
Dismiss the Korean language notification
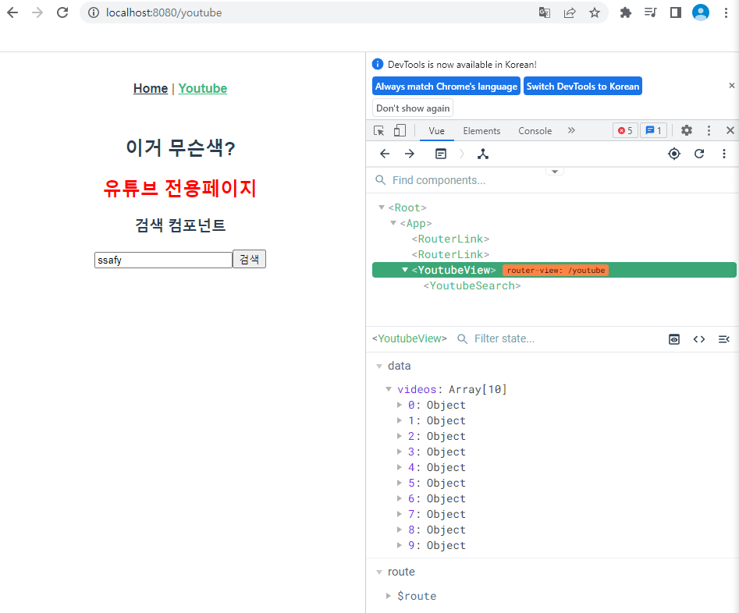(731, 85)
